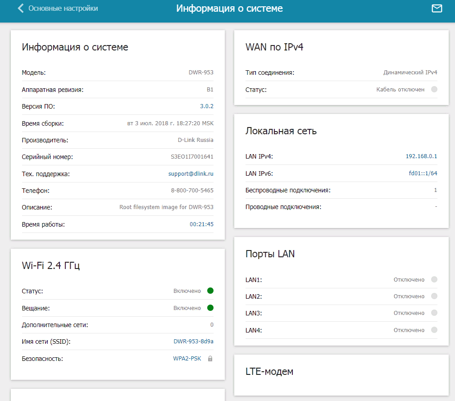
Task: Click the Динамический IPv4 connection type
Action: point(410,73)
